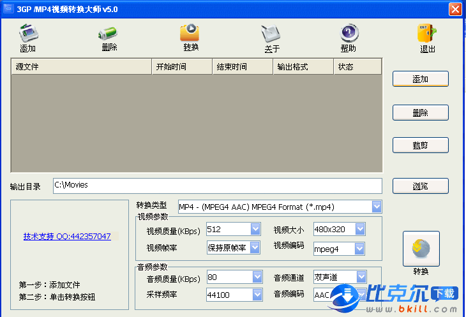Open the tech support QQ:442357047 link

click(67, 236)
